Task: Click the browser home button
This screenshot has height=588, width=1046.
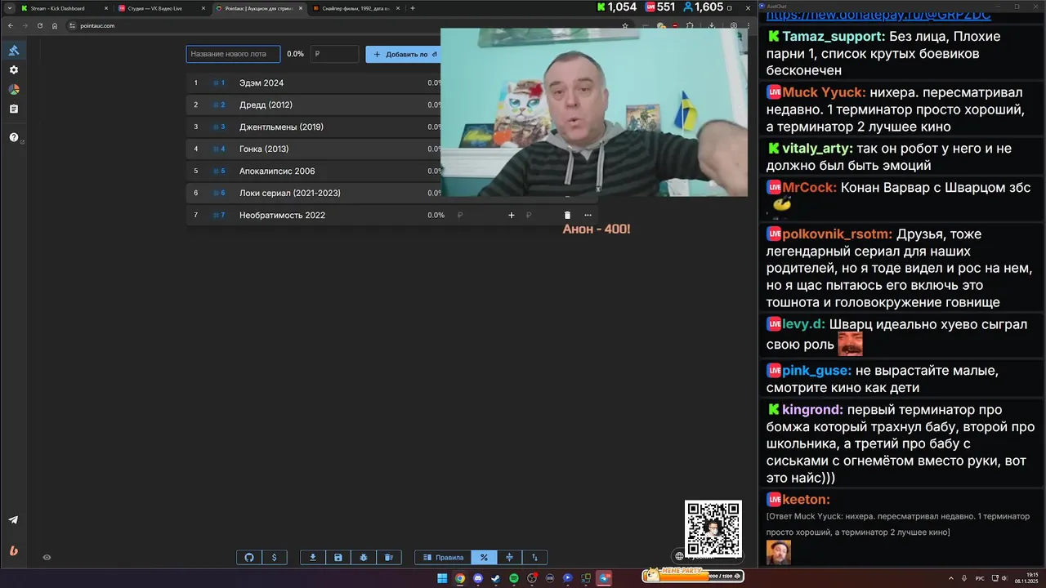Action: pyautogui.click(x=55, y=25)
